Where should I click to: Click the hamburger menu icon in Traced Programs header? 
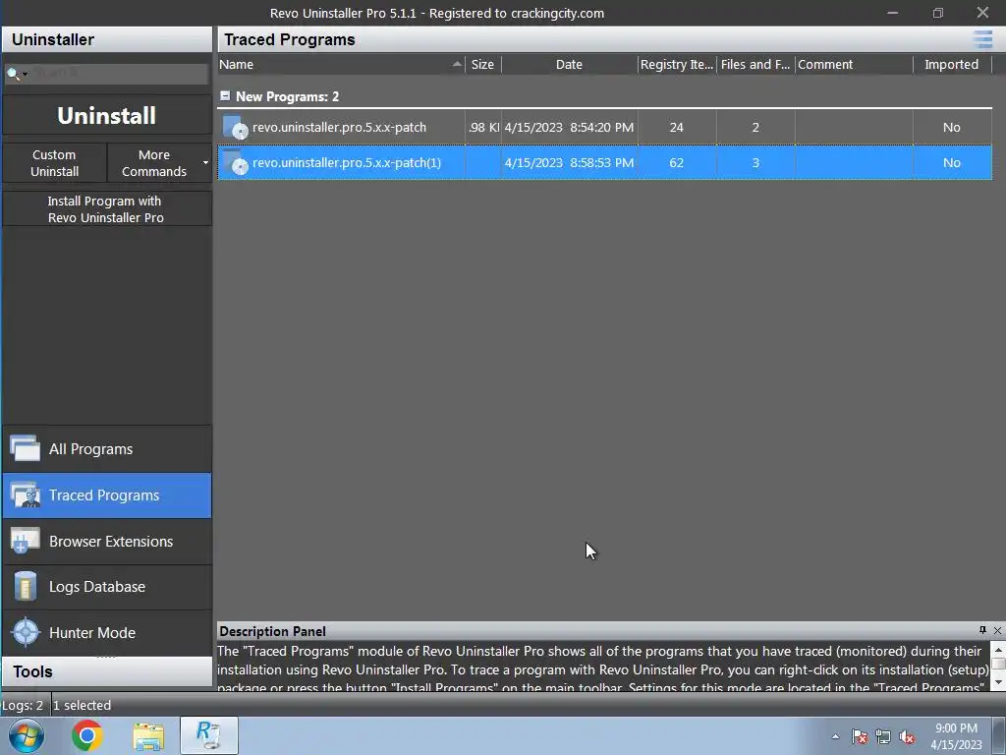(982, 39)
